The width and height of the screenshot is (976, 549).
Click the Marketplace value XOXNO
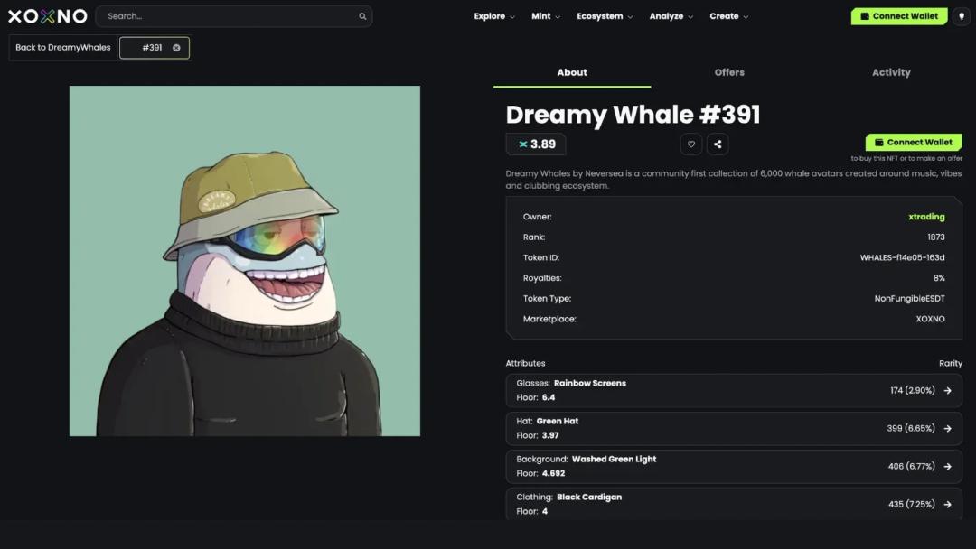coord(930,319)
